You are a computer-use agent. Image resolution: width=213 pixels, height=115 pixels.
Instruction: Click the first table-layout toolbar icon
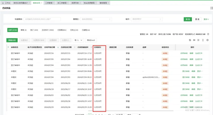pyautogui.click(x=190, y=40)
